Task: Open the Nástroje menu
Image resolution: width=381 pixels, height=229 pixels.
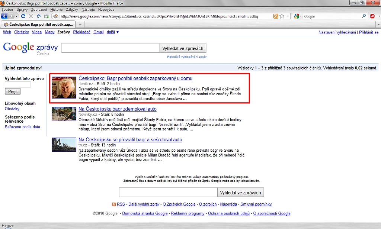Action: coord(87,9)
